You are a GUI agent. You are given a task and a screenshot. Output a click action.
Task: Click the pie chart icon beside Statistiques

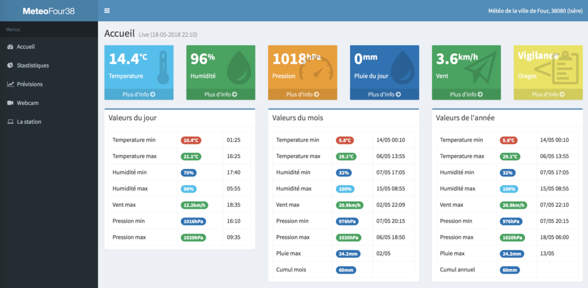pos(10,65)
